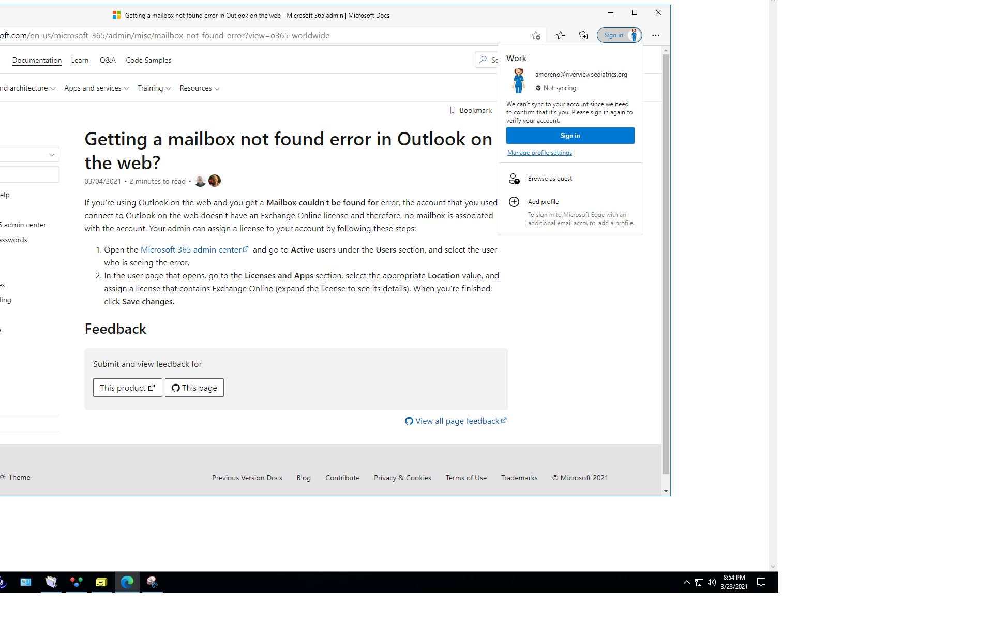This screenshot has width=993, height=621.
Task: Open the Snipping tool taskbar icon
Action: pyautogui.click(x=153, y=582)
